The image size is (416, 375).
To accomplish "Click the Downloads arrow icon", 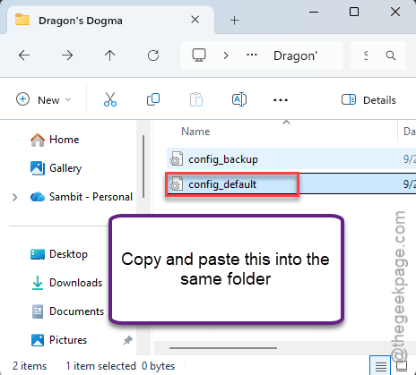I will click(x=38, y=283).
